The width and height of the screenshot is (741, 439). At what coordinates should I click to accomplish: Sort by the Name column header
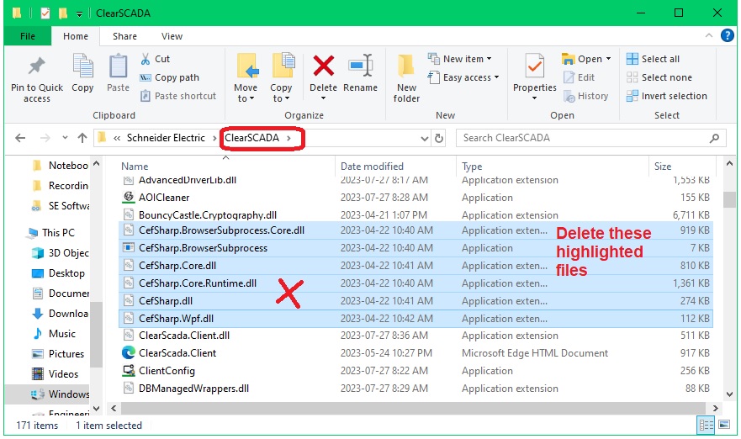coord(135,167)
